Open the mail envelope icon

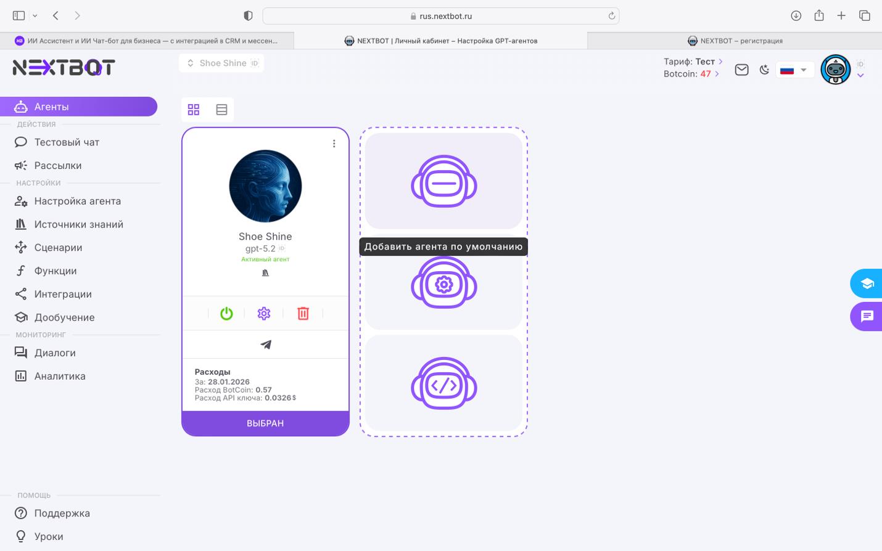(741, 70)
